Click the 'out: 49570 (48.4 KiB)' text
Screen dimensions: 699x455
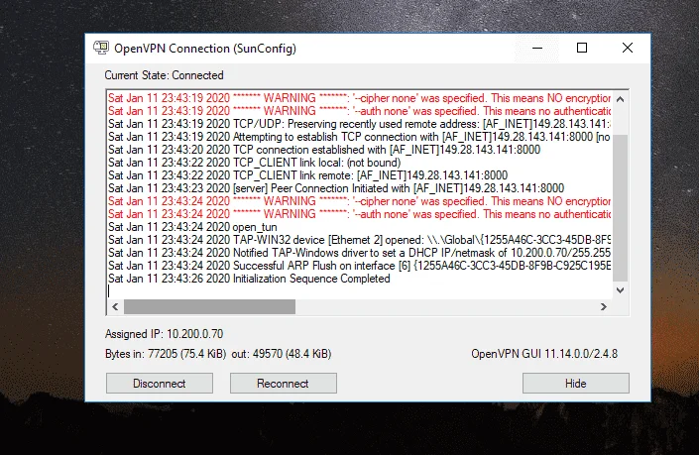tap(282, 354)
